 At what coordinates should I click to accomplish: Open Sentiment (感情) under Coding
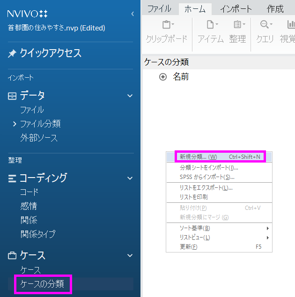point(29,206)
